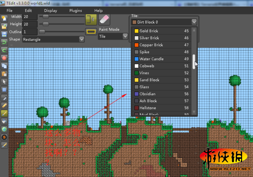Open the Shape Rectangle dropdown

point(53,40)
